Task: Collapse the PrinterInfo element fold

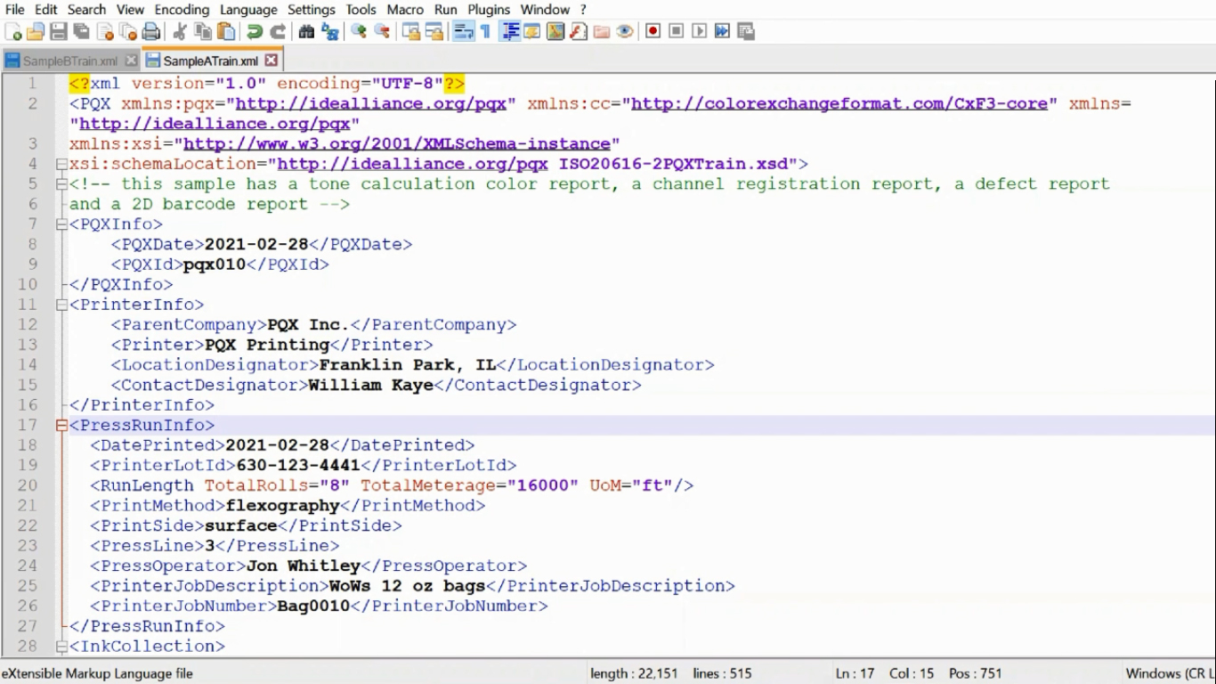Action: tap(61, 305)
